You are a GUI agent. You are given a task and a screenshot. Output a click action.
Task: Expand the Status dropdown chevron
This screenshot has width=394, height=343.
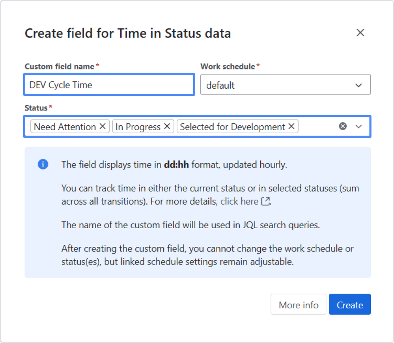(x=359, y=126)
